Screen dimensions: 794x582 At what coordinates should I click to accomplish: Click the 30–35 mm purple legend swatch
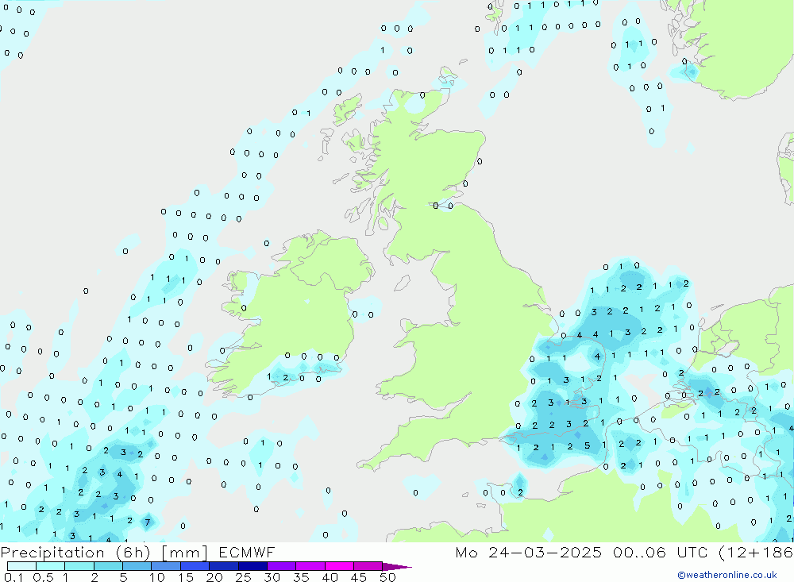click(282, 566)
